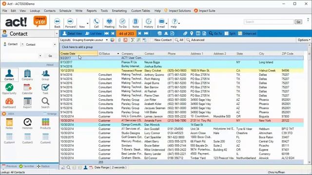Go to previous record arrow
The width and height of the screenshot is (312, 175).
tap(113, 34)
